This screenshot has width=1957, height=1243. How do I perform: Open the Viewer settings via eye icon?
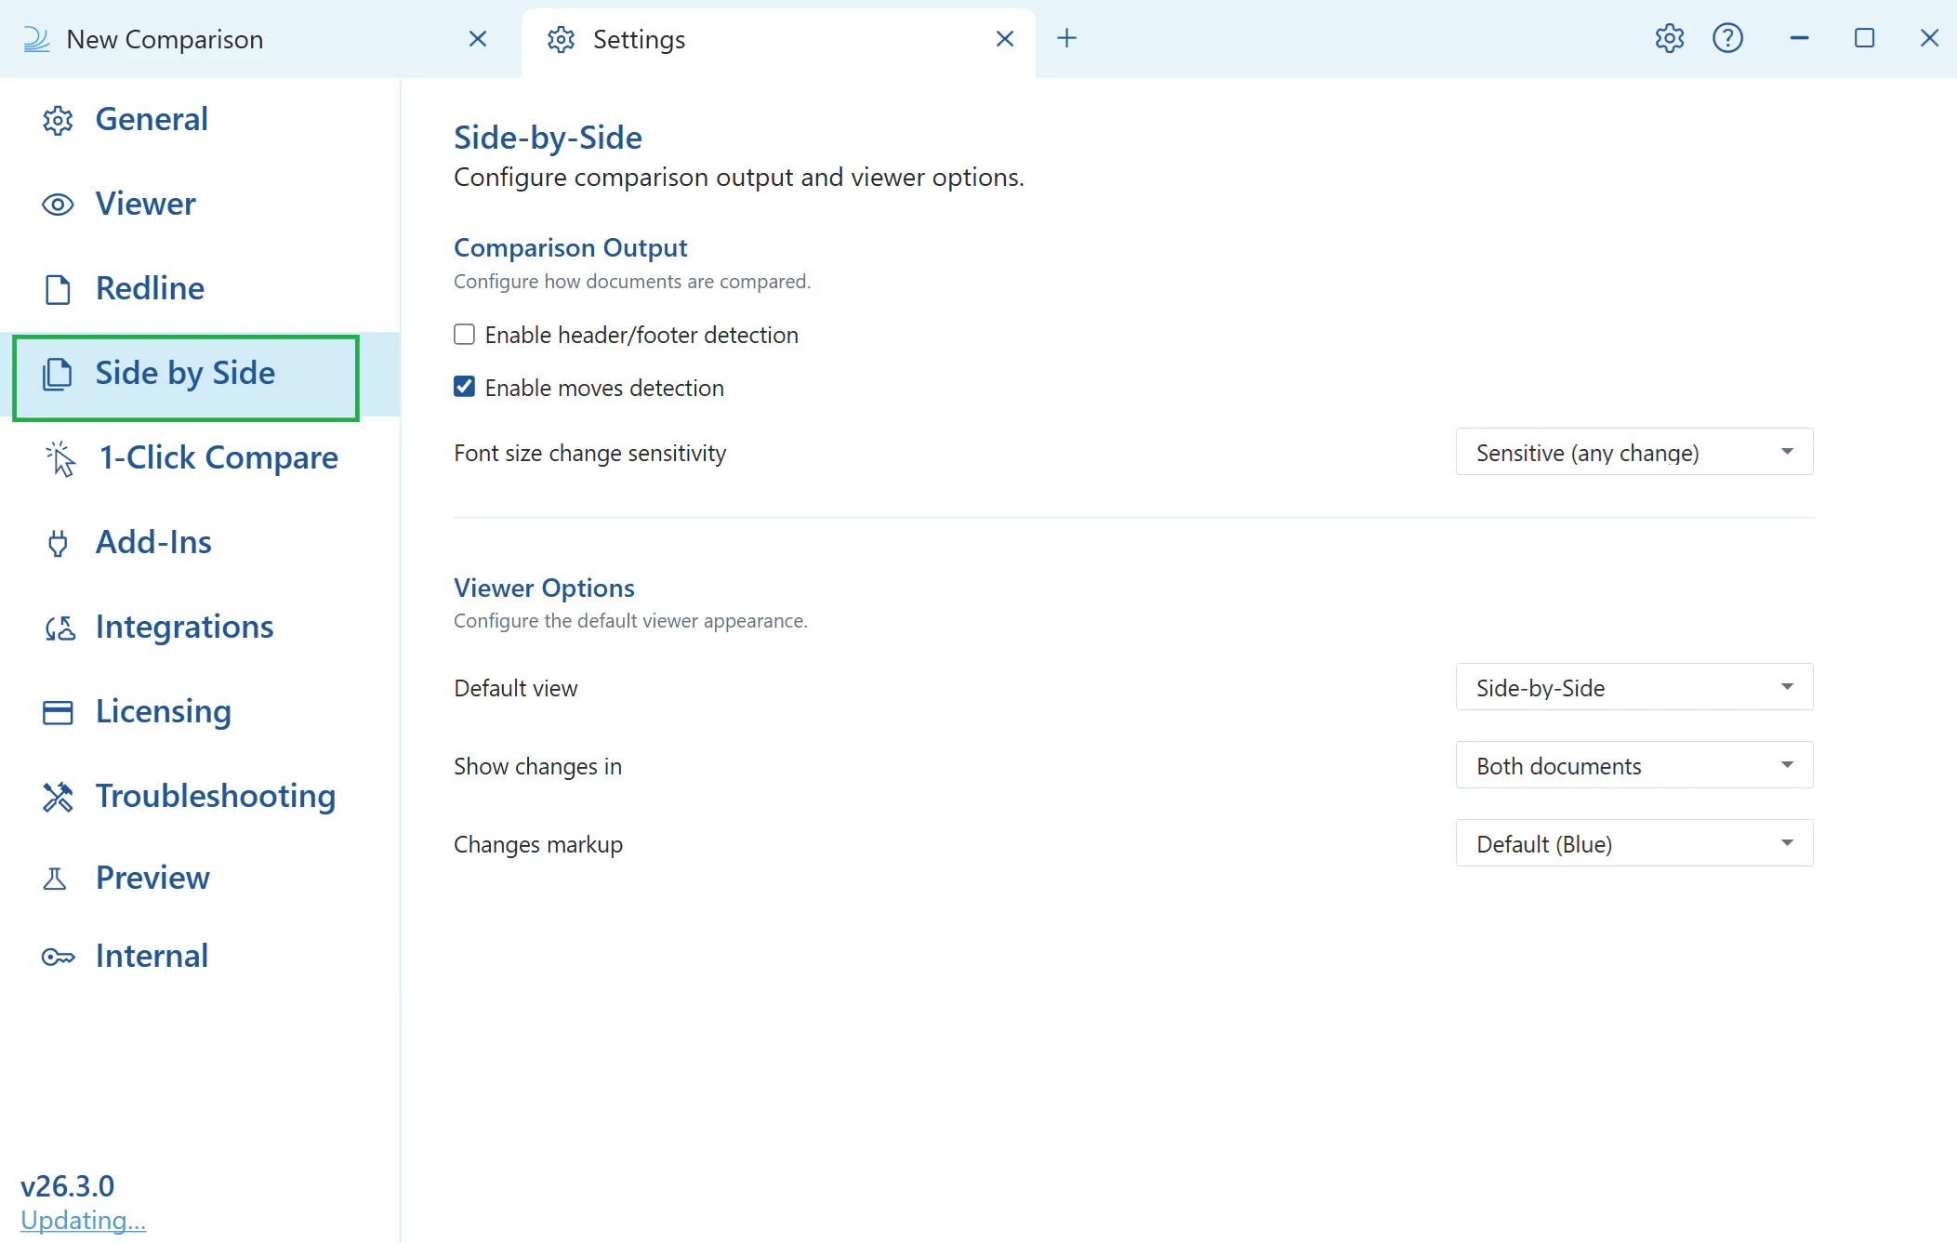click(57, 204)
